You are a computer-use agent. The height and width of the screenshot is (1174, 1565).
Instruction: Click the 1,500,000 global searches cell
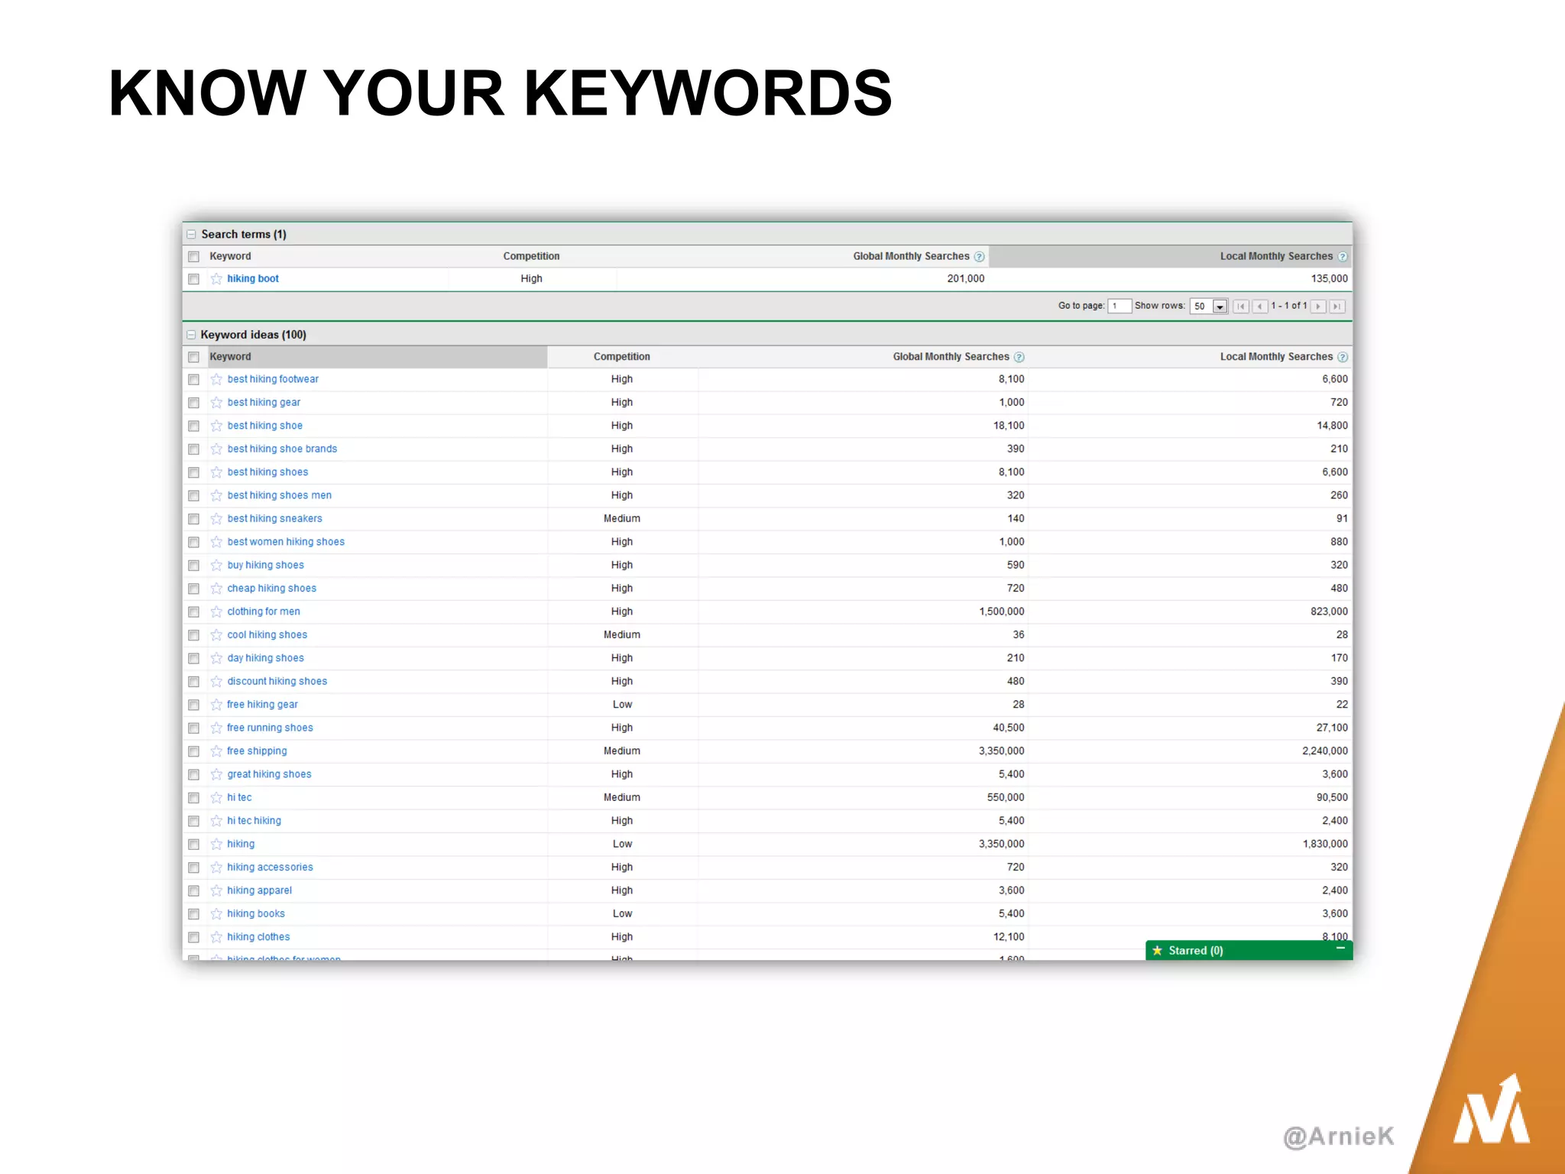click(1002, 611)
